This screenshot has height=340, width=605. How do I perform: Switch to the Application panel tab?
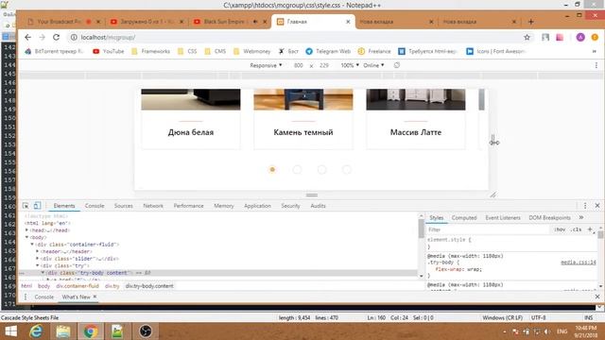[257, 206]
